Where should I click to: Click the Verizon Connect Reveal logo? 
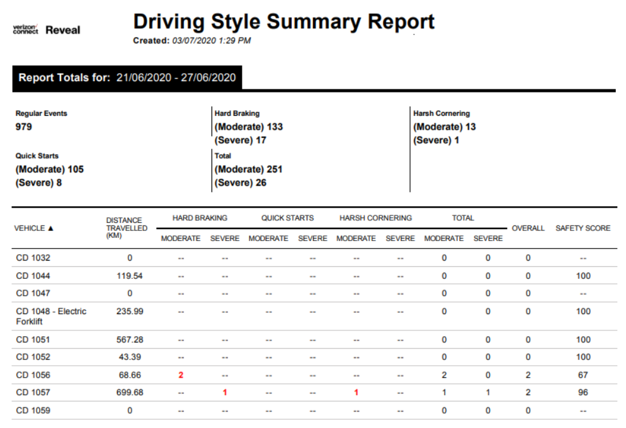click(x=47, y=30)
